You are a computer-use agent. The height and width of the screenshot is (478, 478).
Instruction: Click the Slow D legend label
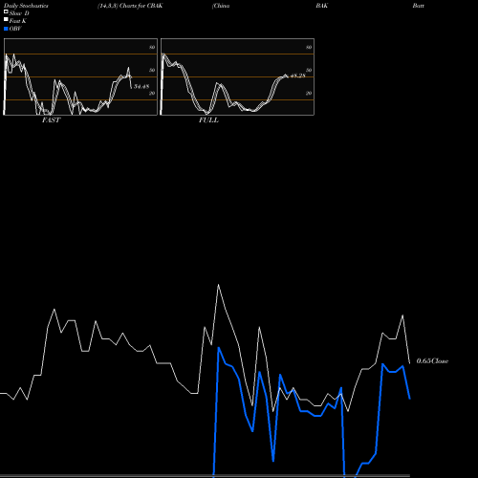click(19, 13)
